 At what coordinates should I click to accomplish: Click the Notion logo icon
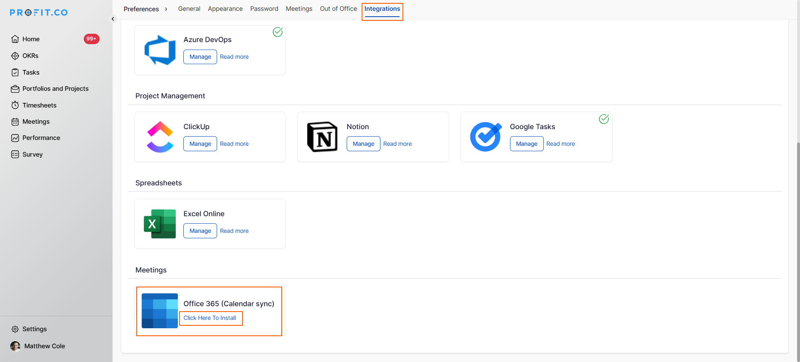pyautogui.click(x=322, y=137)
